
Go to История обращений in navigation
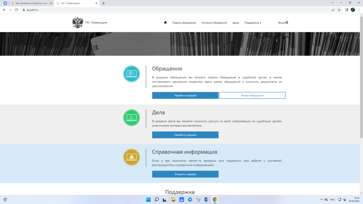click(x=214, y=23)
